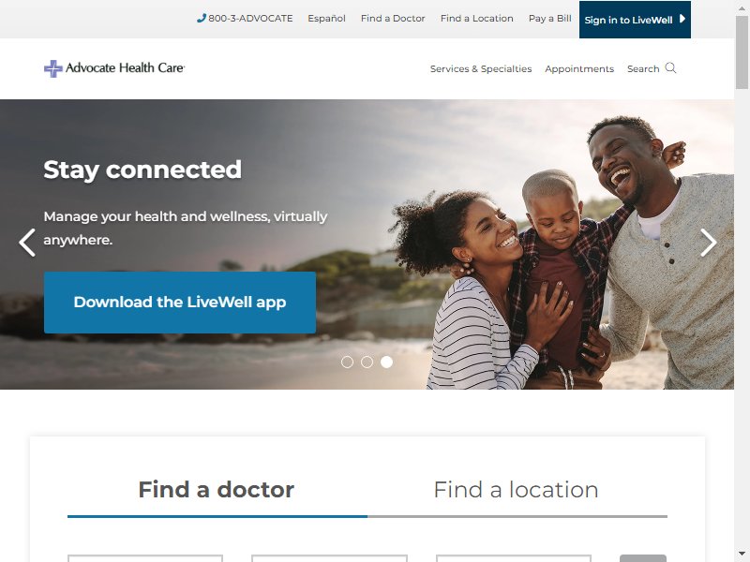The image size is (750, 562).
Task: Click the phone icon beside 800-3-ADVOCATE
Action: point(201,18)
